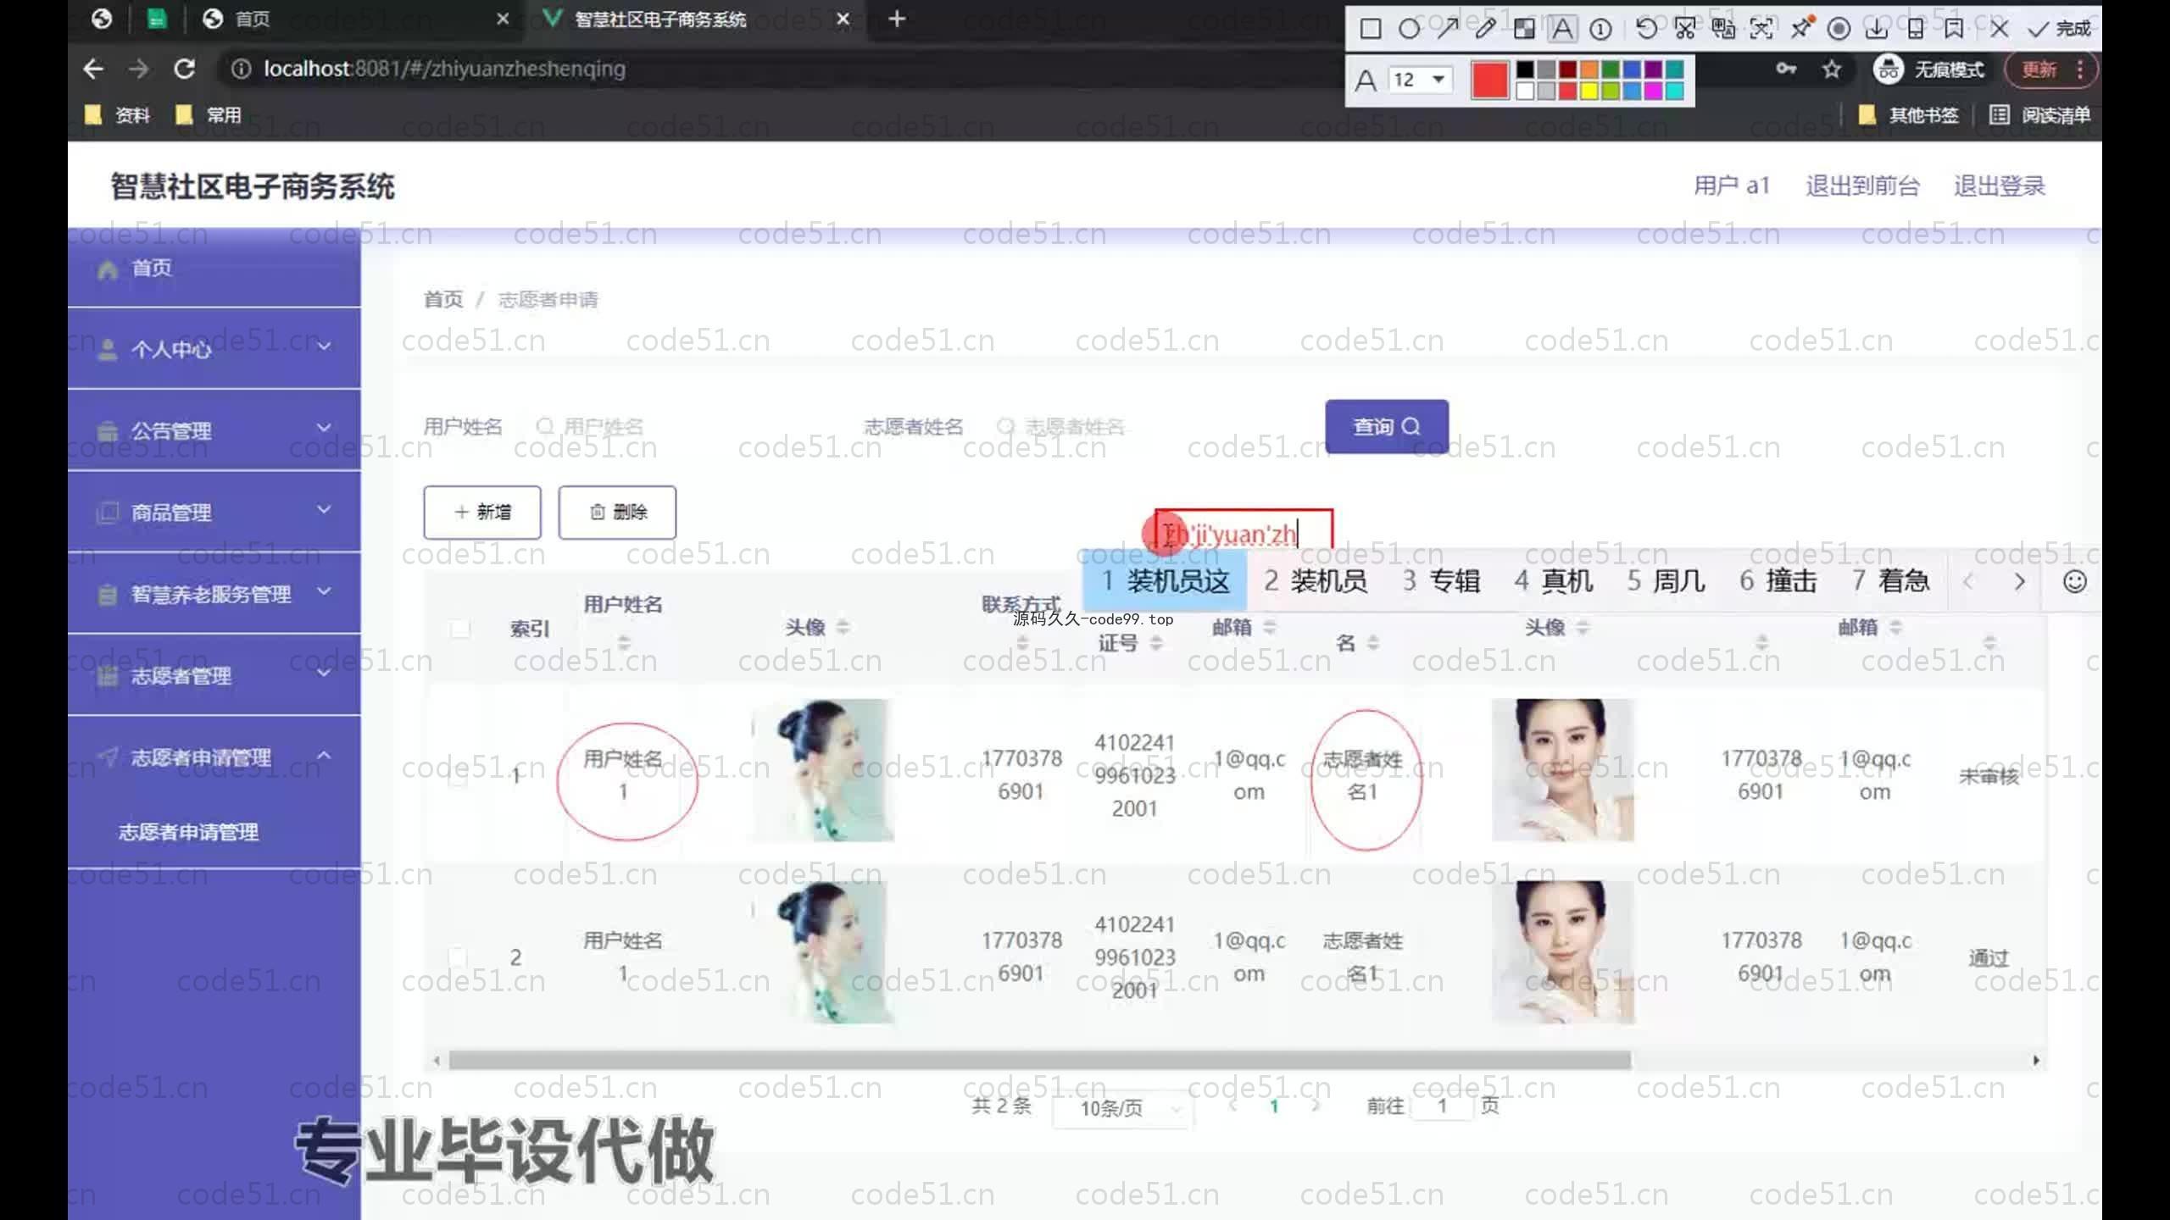Open the 首页 sidebar item

214,268
